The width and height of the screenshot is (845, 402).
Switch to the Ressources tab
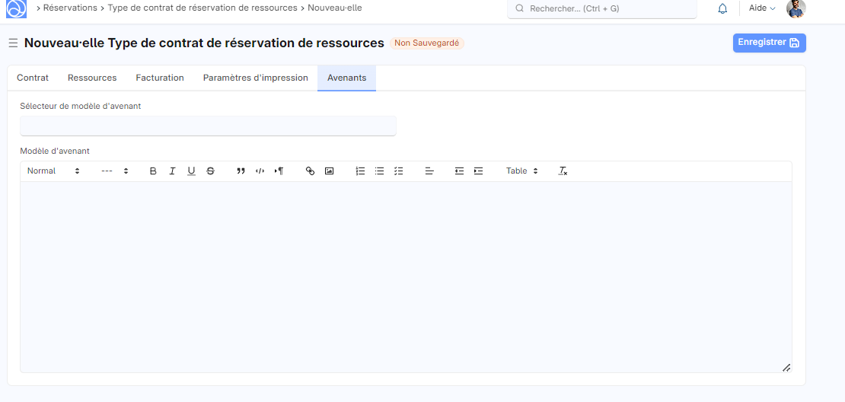click(x=92, y=78)
